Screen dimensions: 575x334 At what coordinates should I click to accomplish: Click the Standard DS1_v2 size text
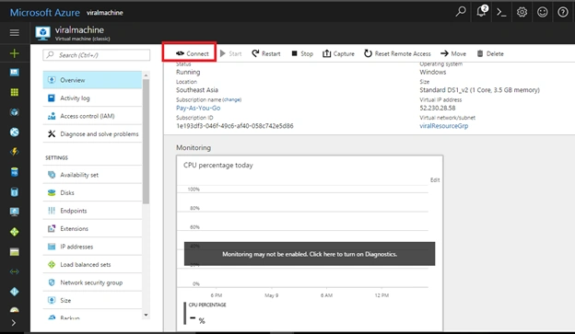coord(480,90)
